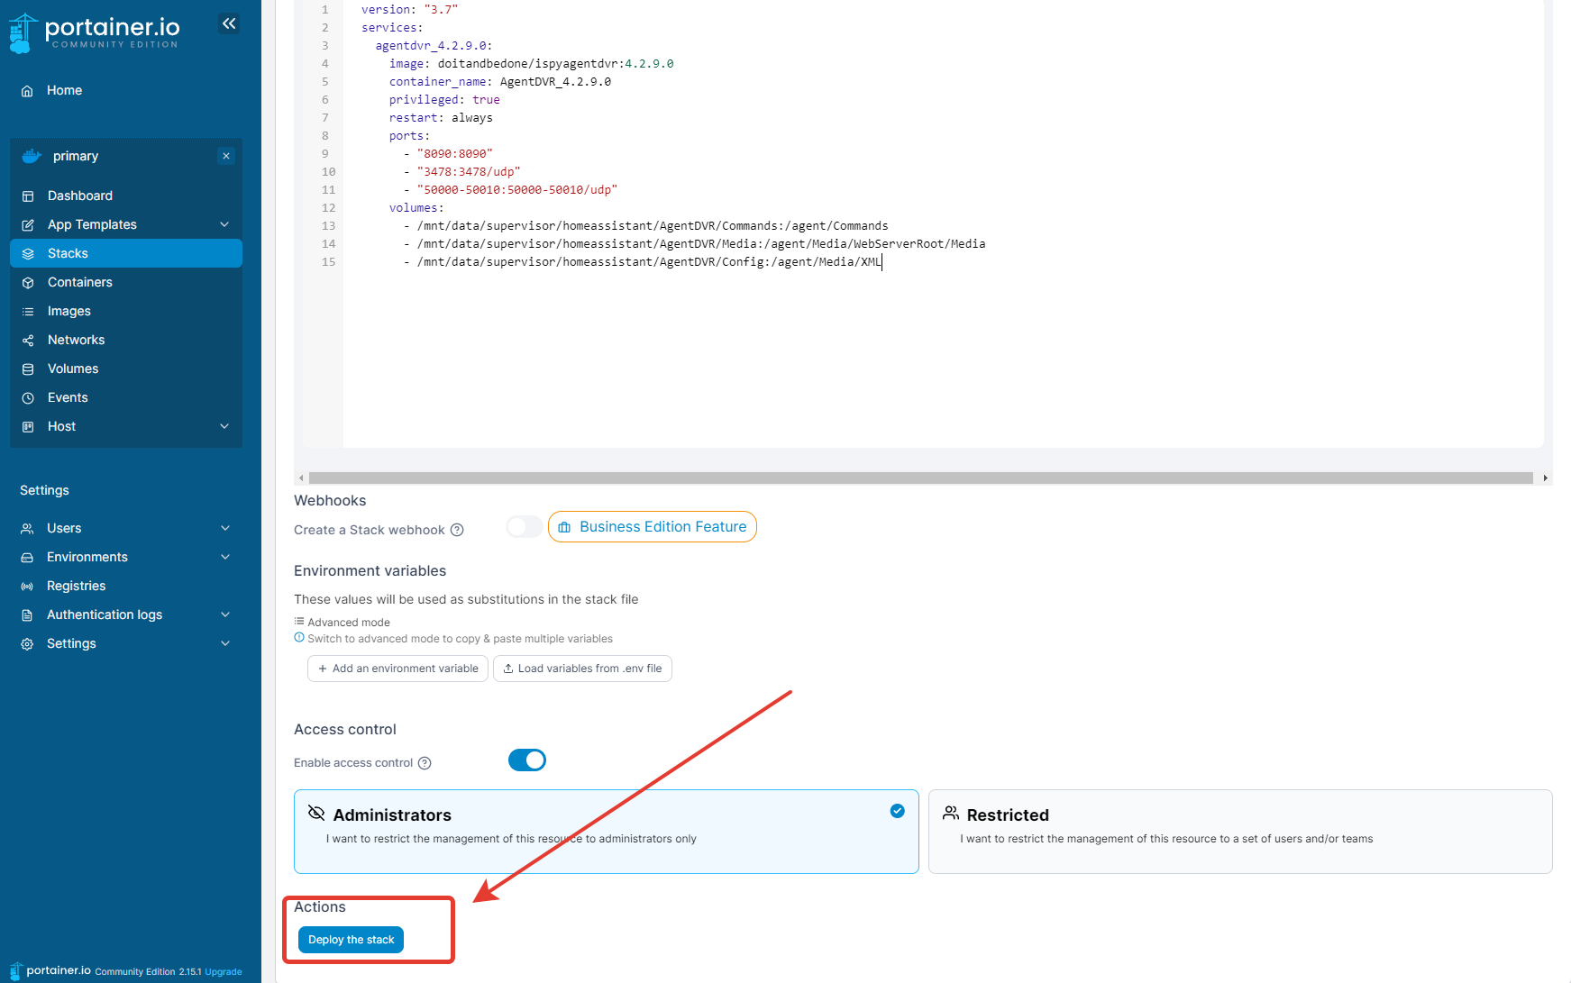
Task: Click the Events clock icon
Action: tap(28, 398)
